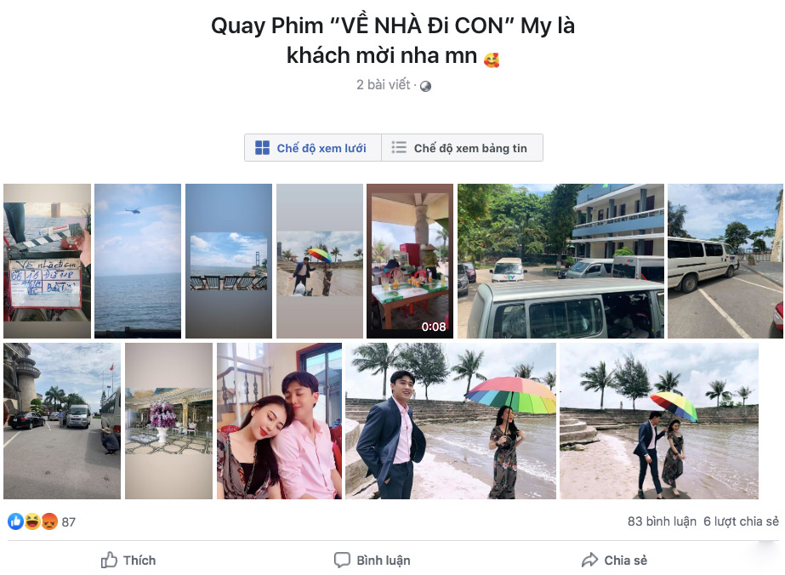Open the clapperboard photo thumbnail
Screen dimensions: 785x575
click(x=47, y=261)
